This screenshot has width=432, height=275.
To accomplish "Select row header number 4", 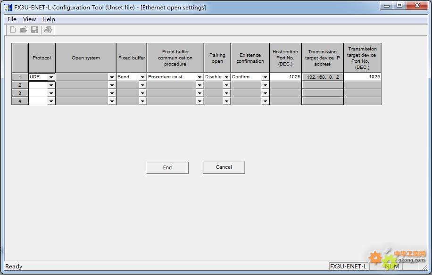I will pyautogui.click(x=20, y=101).
